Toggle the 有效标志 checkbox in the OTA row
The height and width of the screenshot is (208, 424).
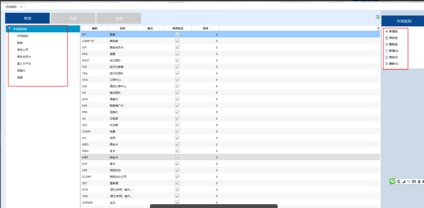(177, 80)
